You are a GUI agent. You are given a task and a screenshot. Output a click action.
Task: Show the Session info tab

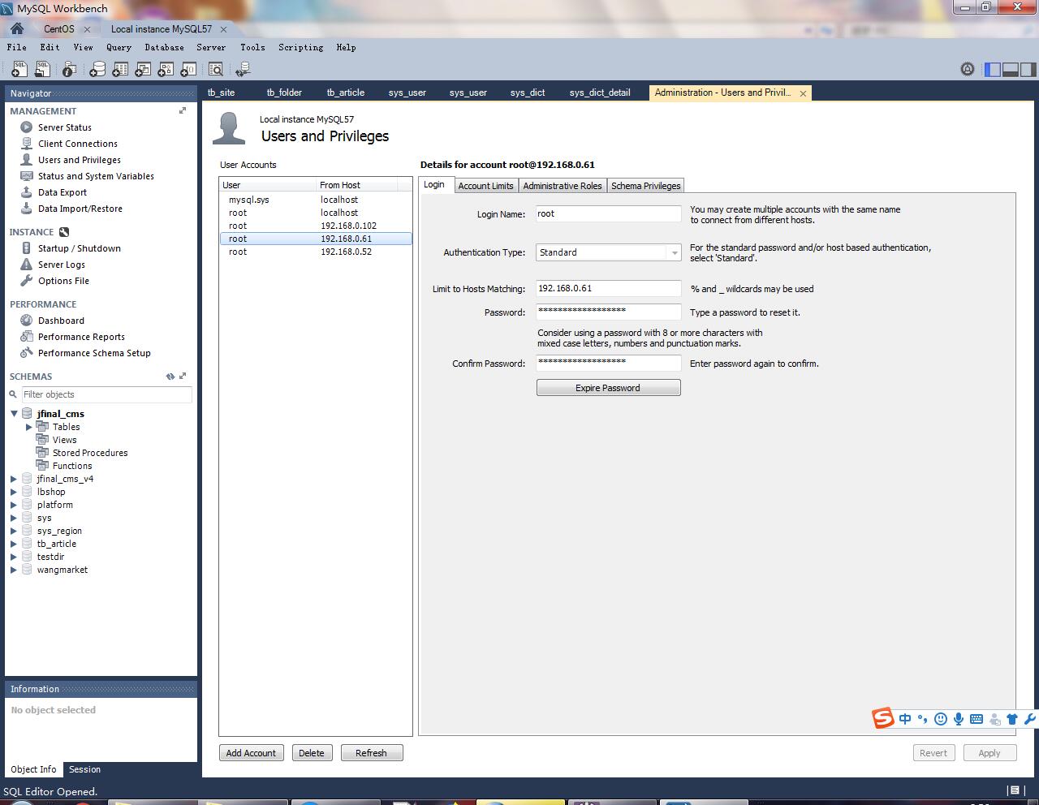(x=84, y=769)
